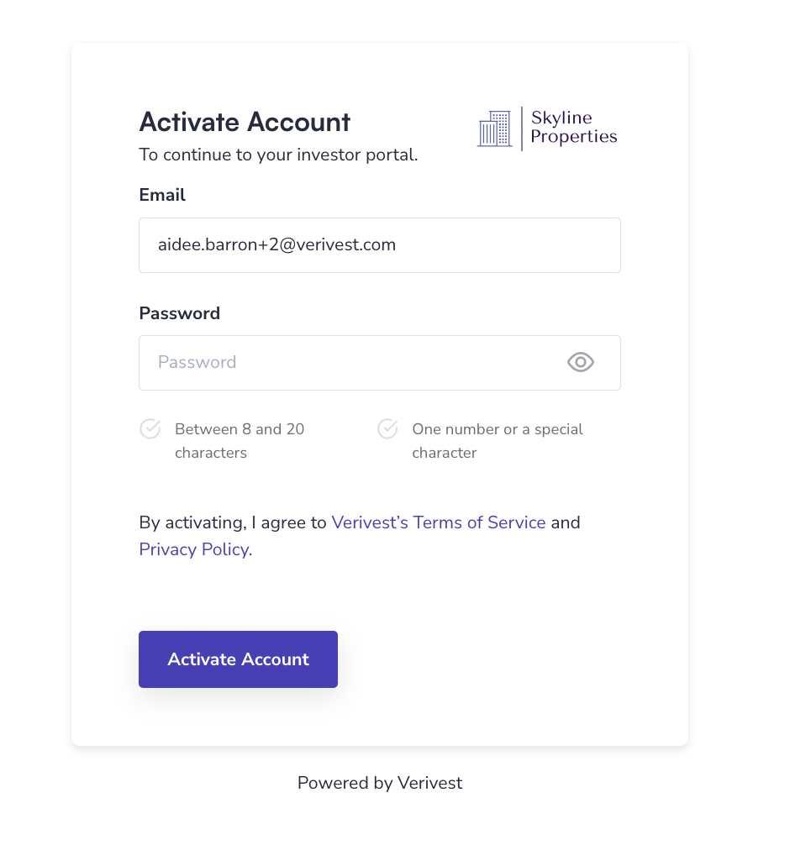Click the Skyline Properties logo text
The width and height of the screenshot is (790, 845).
coord(574,127)
